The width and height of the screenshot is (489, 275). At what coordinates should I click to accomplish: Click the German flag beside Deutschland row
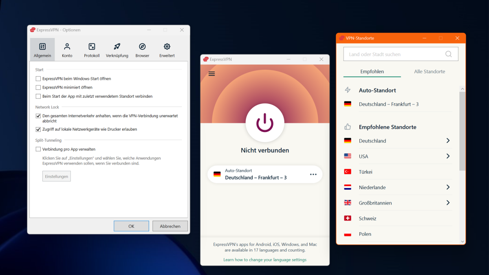click(348, 141)
